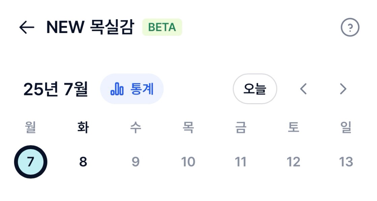Viewport: 377px width, 201px height.
Task: Pick date 12 under 토
Action: pos(293,162)
